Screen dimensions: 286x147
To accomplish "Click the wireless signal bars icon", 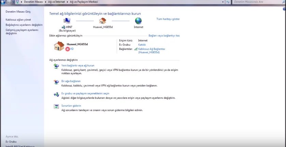I will click(136, 49).
